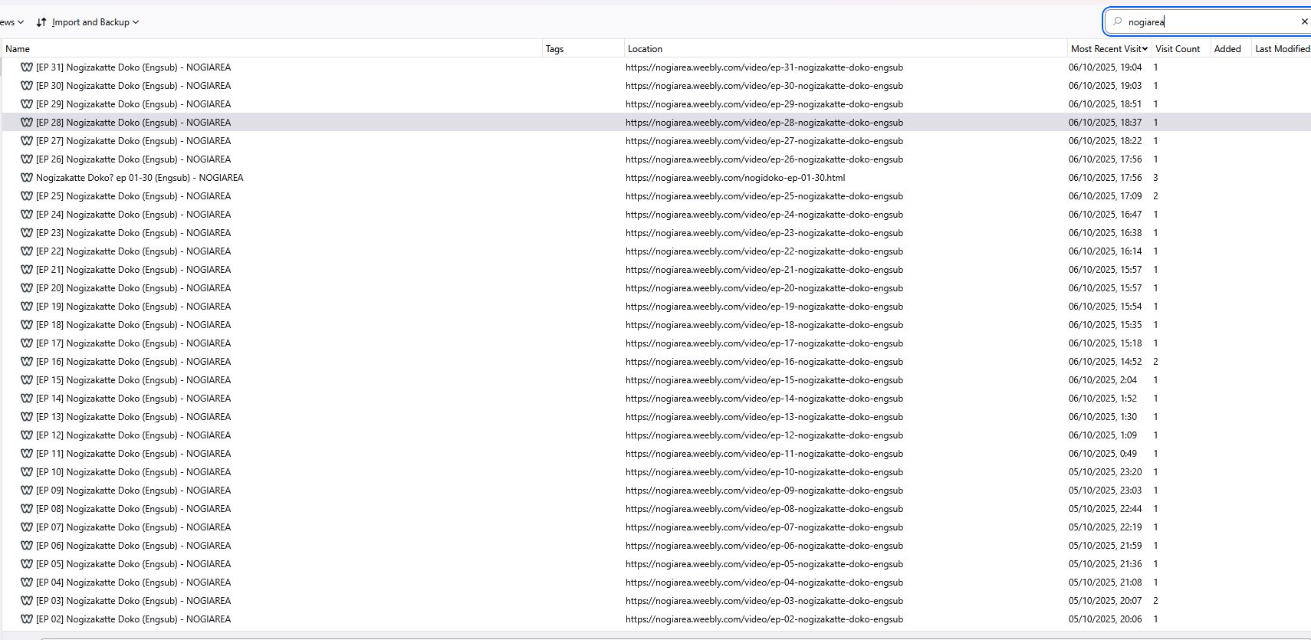Click the favicon of the EP 31 entry
The image size is (1311, 640).
27,67
